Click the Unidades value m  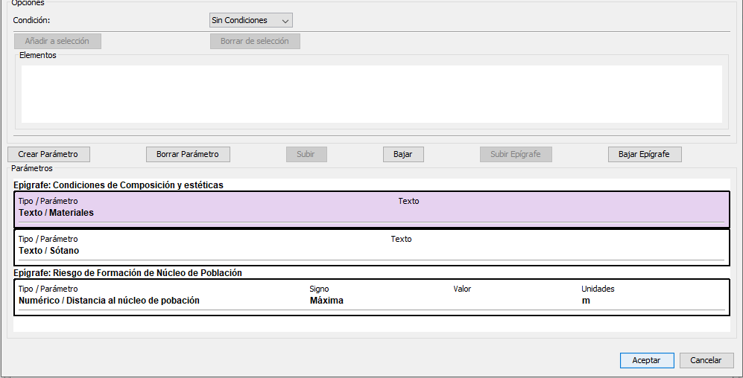(x=586, y=301)
